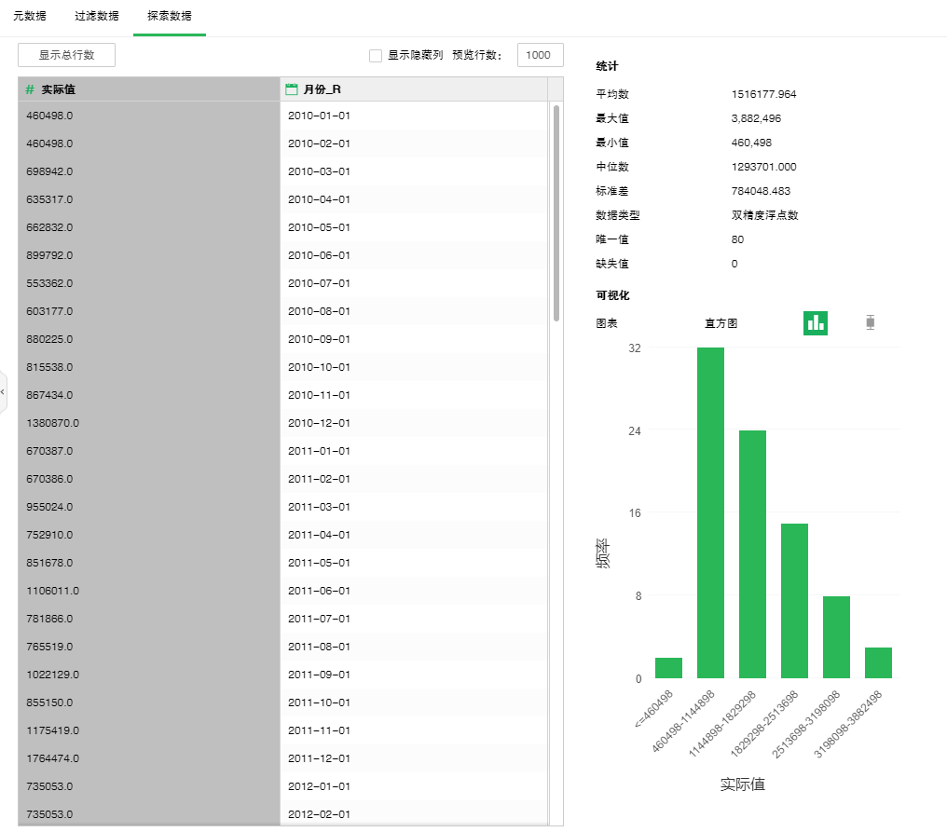Focus the 预览行数 input field
The height and width of the screenshot is (832, 947).
click(540, 55)
